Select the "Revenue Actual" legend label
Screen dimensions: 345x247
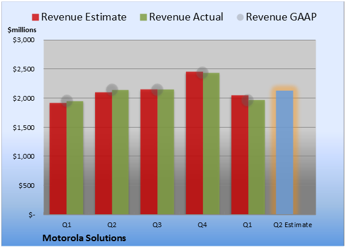[186, 17]
